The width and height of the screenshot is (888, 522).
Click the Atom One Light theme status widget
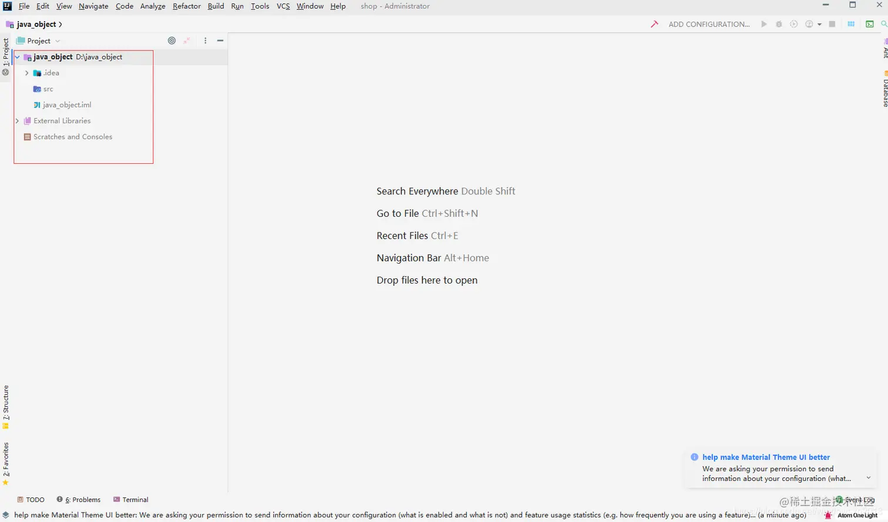pyautogui.click(x=857, y=516)
